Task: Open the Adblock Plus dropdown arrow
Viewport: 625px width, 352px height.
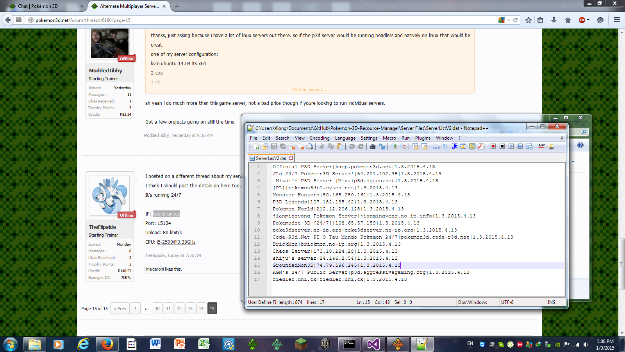Action: [x=588, y=20]
